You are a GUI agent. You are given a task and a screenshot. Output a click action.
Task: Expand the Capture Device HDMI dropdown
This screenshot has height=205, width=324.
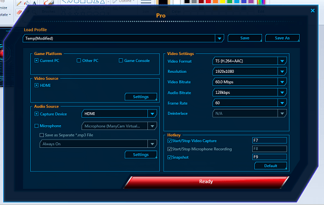[152, 114]
